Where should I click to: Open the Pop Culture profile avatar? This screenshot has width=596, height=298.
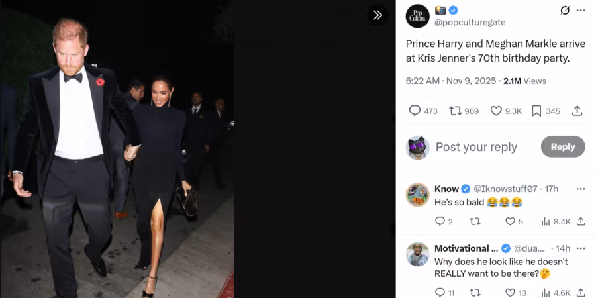tap(417, 16)
